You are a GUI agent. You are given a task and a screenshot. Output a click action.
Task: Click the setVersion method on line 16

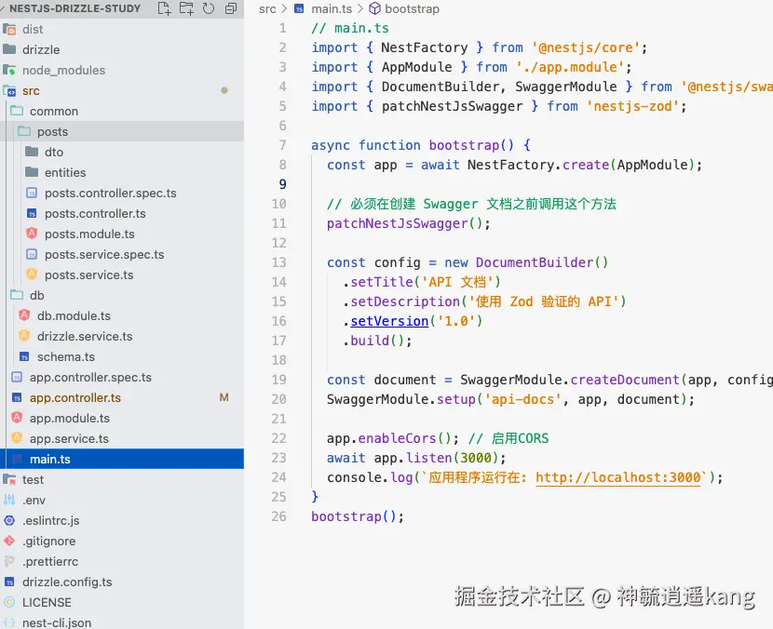[389, 321]
